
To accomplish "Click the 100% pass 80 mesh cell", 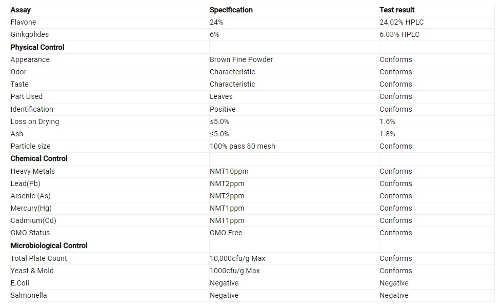I will (242, 146).
